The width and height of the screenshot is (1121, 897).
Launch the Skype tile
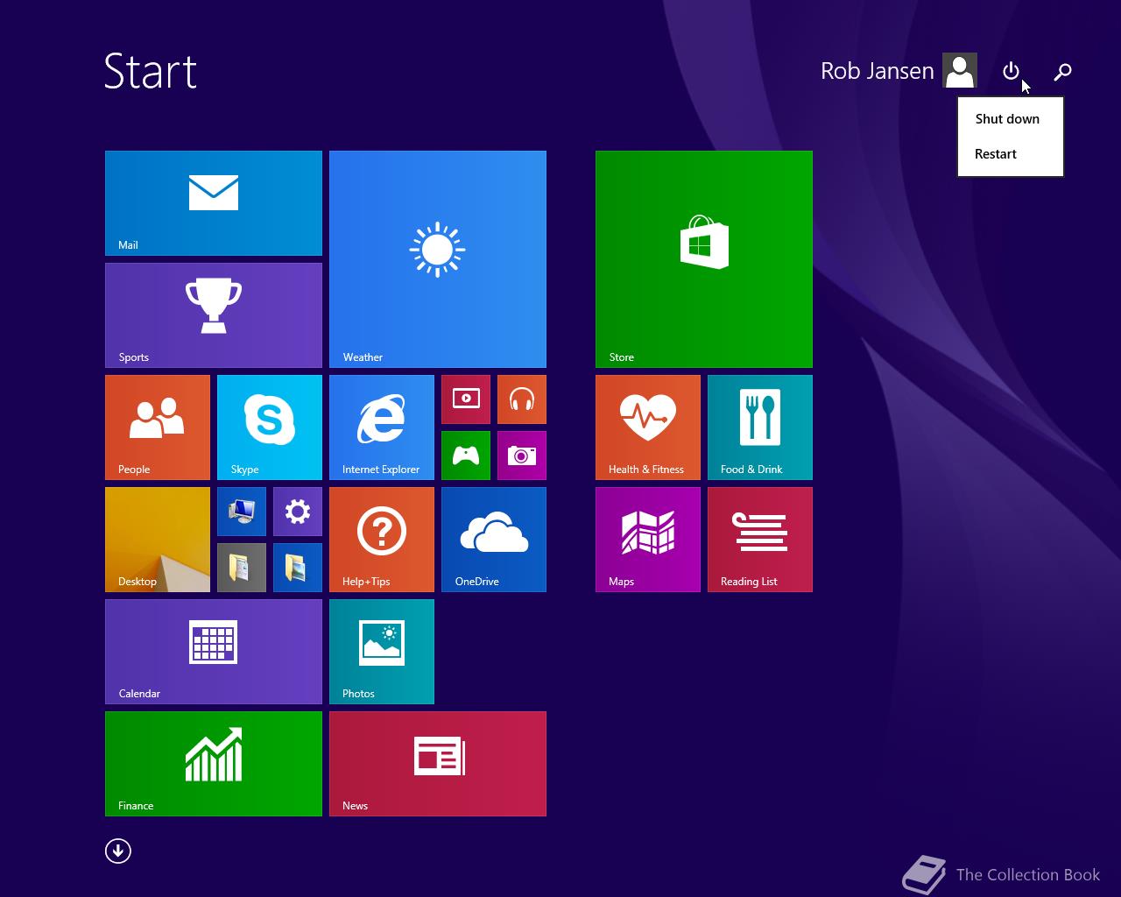click(270, 427)
